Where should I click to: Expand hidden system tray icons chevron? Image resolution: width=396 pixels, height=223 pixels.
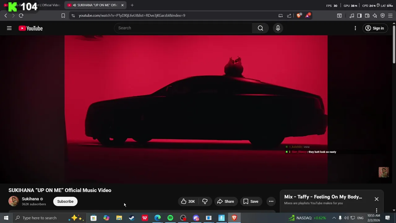click(x=334, y=218)
